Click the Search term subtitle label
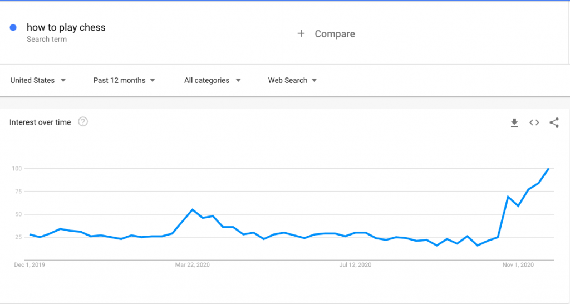The image size is (570, 304). coord(47,40)
